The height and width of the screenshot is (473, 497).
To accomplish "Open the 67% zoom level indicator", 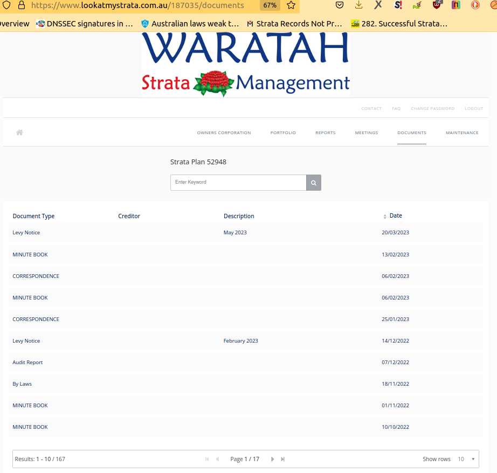I will [x=270, y=5].
